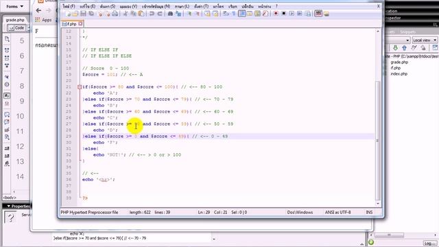Click the Check Out files icon in Files panel

414,48
